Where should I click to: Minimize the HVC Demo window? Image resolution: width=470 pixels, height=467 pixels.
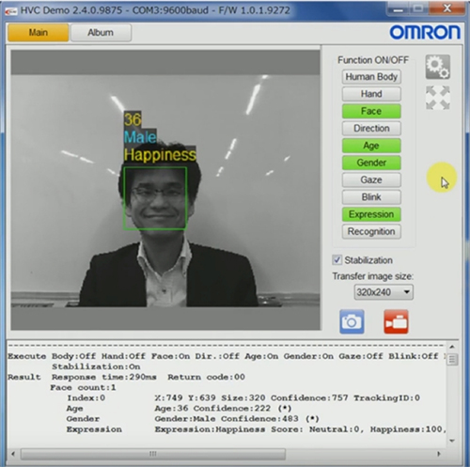click(398, 8)
